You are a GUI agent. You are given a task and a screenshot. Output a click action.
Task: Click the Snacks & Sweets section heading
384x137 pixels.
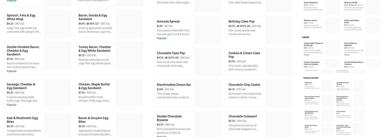pos(311,78)
